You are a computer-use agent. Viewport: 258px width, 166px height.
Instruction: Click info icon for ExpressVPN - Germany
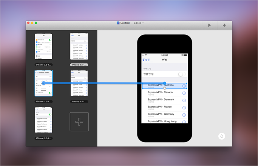click(184, 115)
